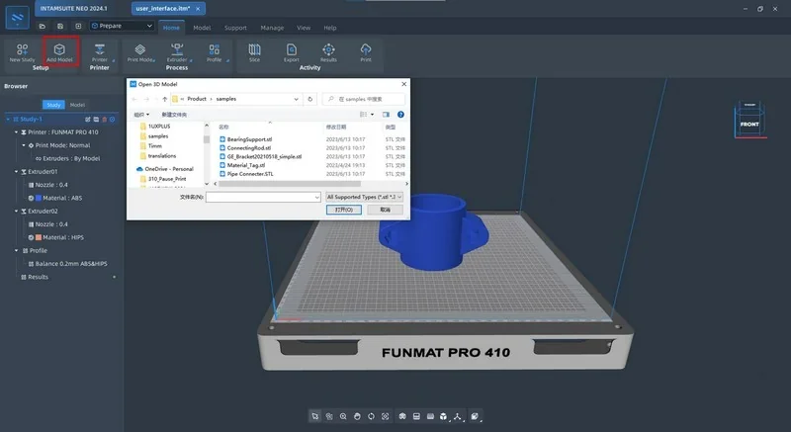
Task: Click the delete trash icon on Study-1 row
Action: (105, 120)
